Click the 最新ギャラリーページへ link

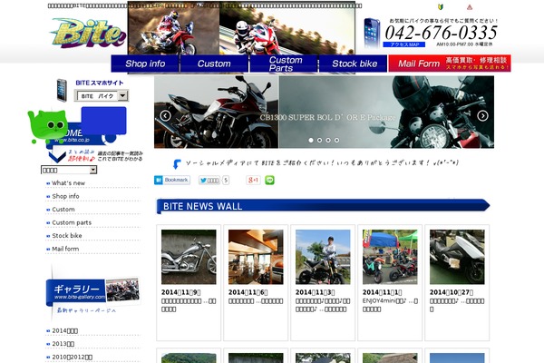click(x=86, y=310)
